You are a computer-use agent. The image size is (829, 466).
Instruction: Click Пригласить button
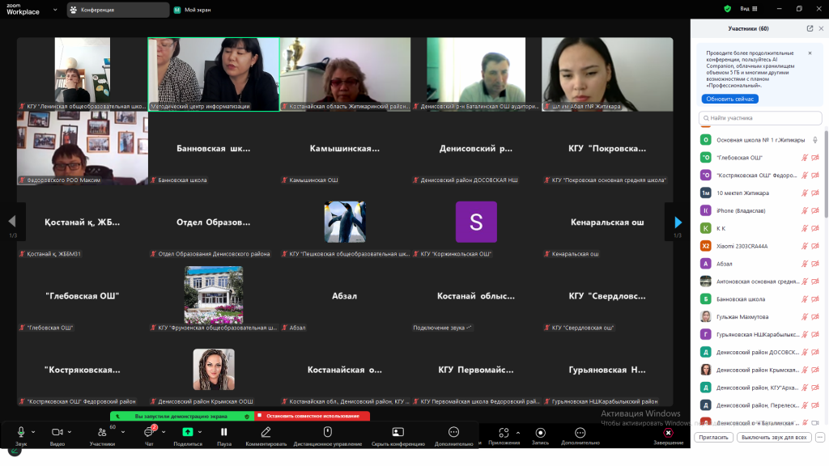[x=713, y=438]
